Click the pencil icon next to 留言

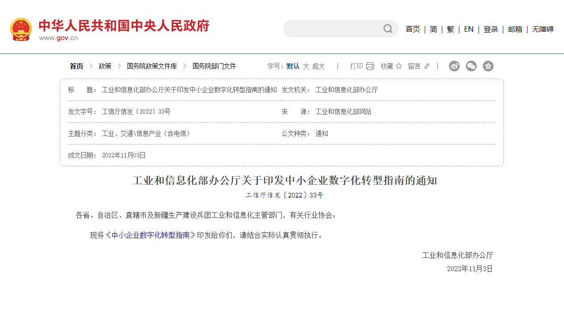tap(427, 66)
